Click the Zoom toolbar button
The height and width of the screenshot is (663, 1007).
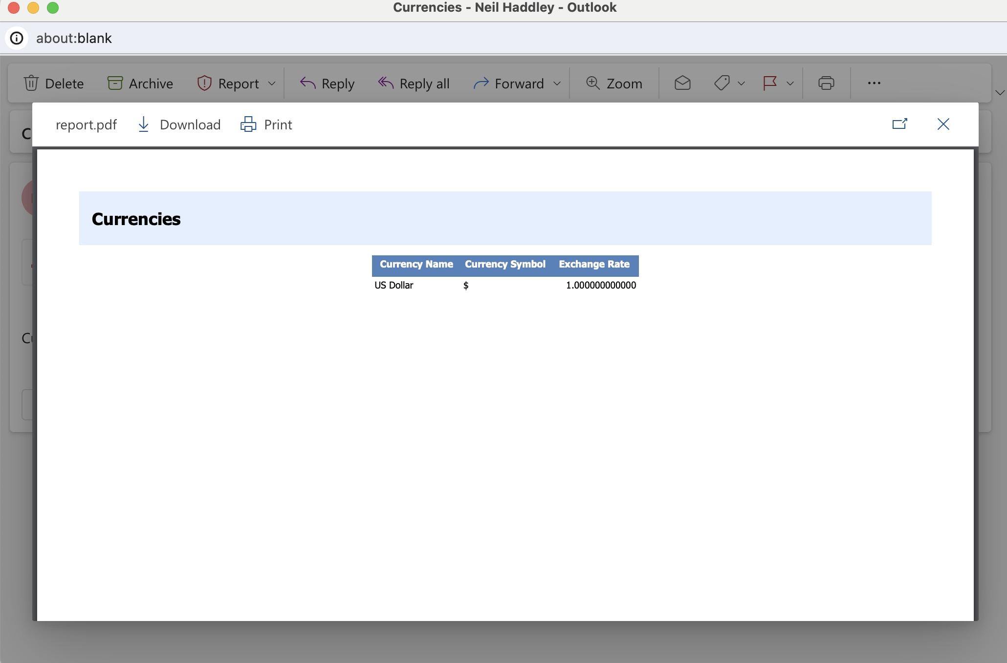click(614, 83)
